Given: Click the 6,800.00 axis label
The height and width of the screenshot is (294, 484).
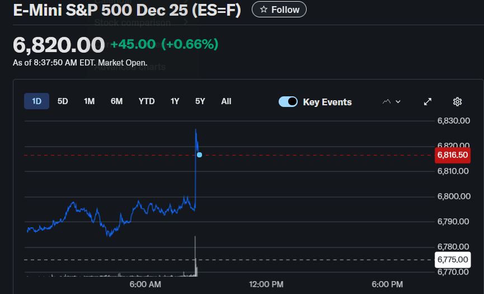Looking at the screenshot, I should pos(454,197).
